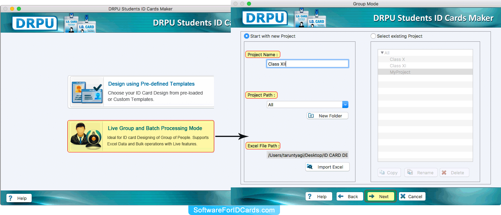
Task: Click the New Folder button
Action: [327, 116]
